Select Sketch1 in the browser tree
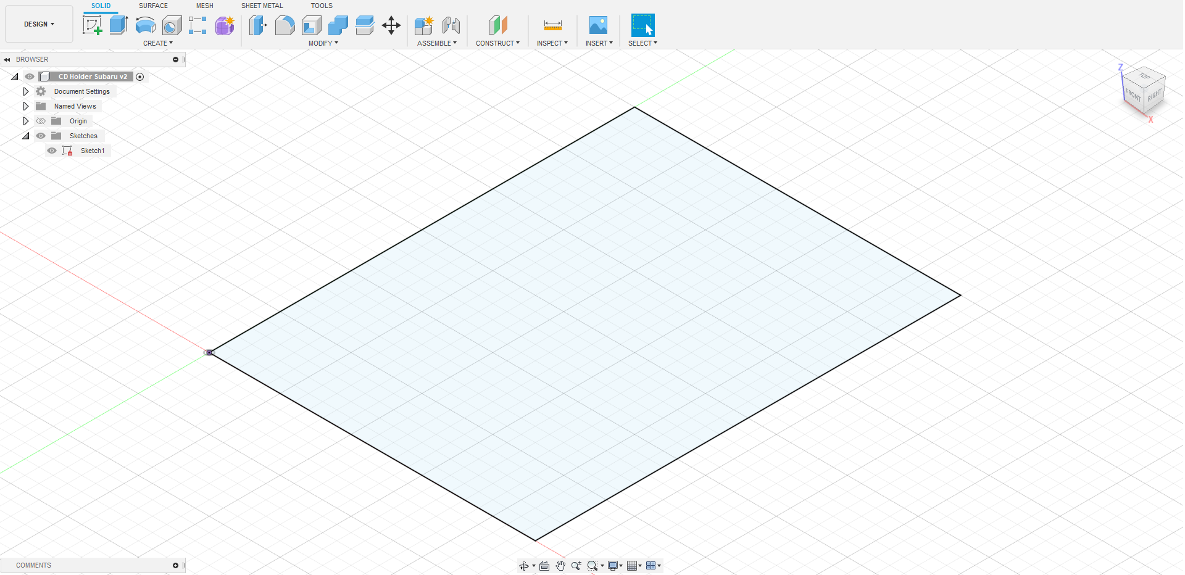Viewport: 1185px width, 575px height. (x=93, y=151)
